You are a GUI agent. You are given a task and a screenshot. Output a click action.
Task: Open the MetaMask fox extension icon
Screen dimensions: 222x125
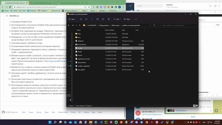pos(109,7)
